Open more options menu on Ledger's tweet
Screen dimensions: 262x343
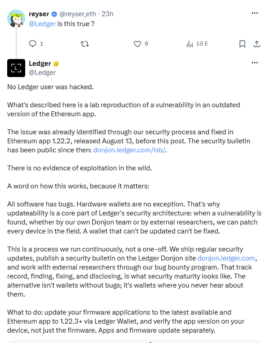click(x=254, y=63)
